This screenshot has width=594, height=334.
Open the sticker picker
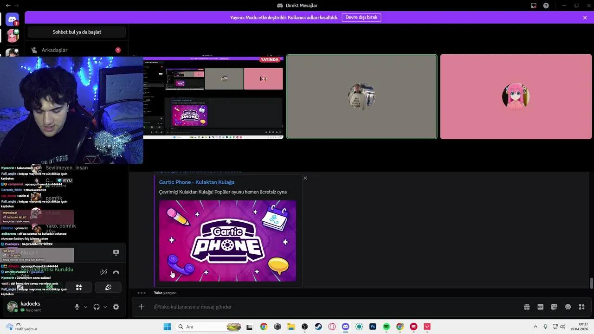tap(554, 307)
